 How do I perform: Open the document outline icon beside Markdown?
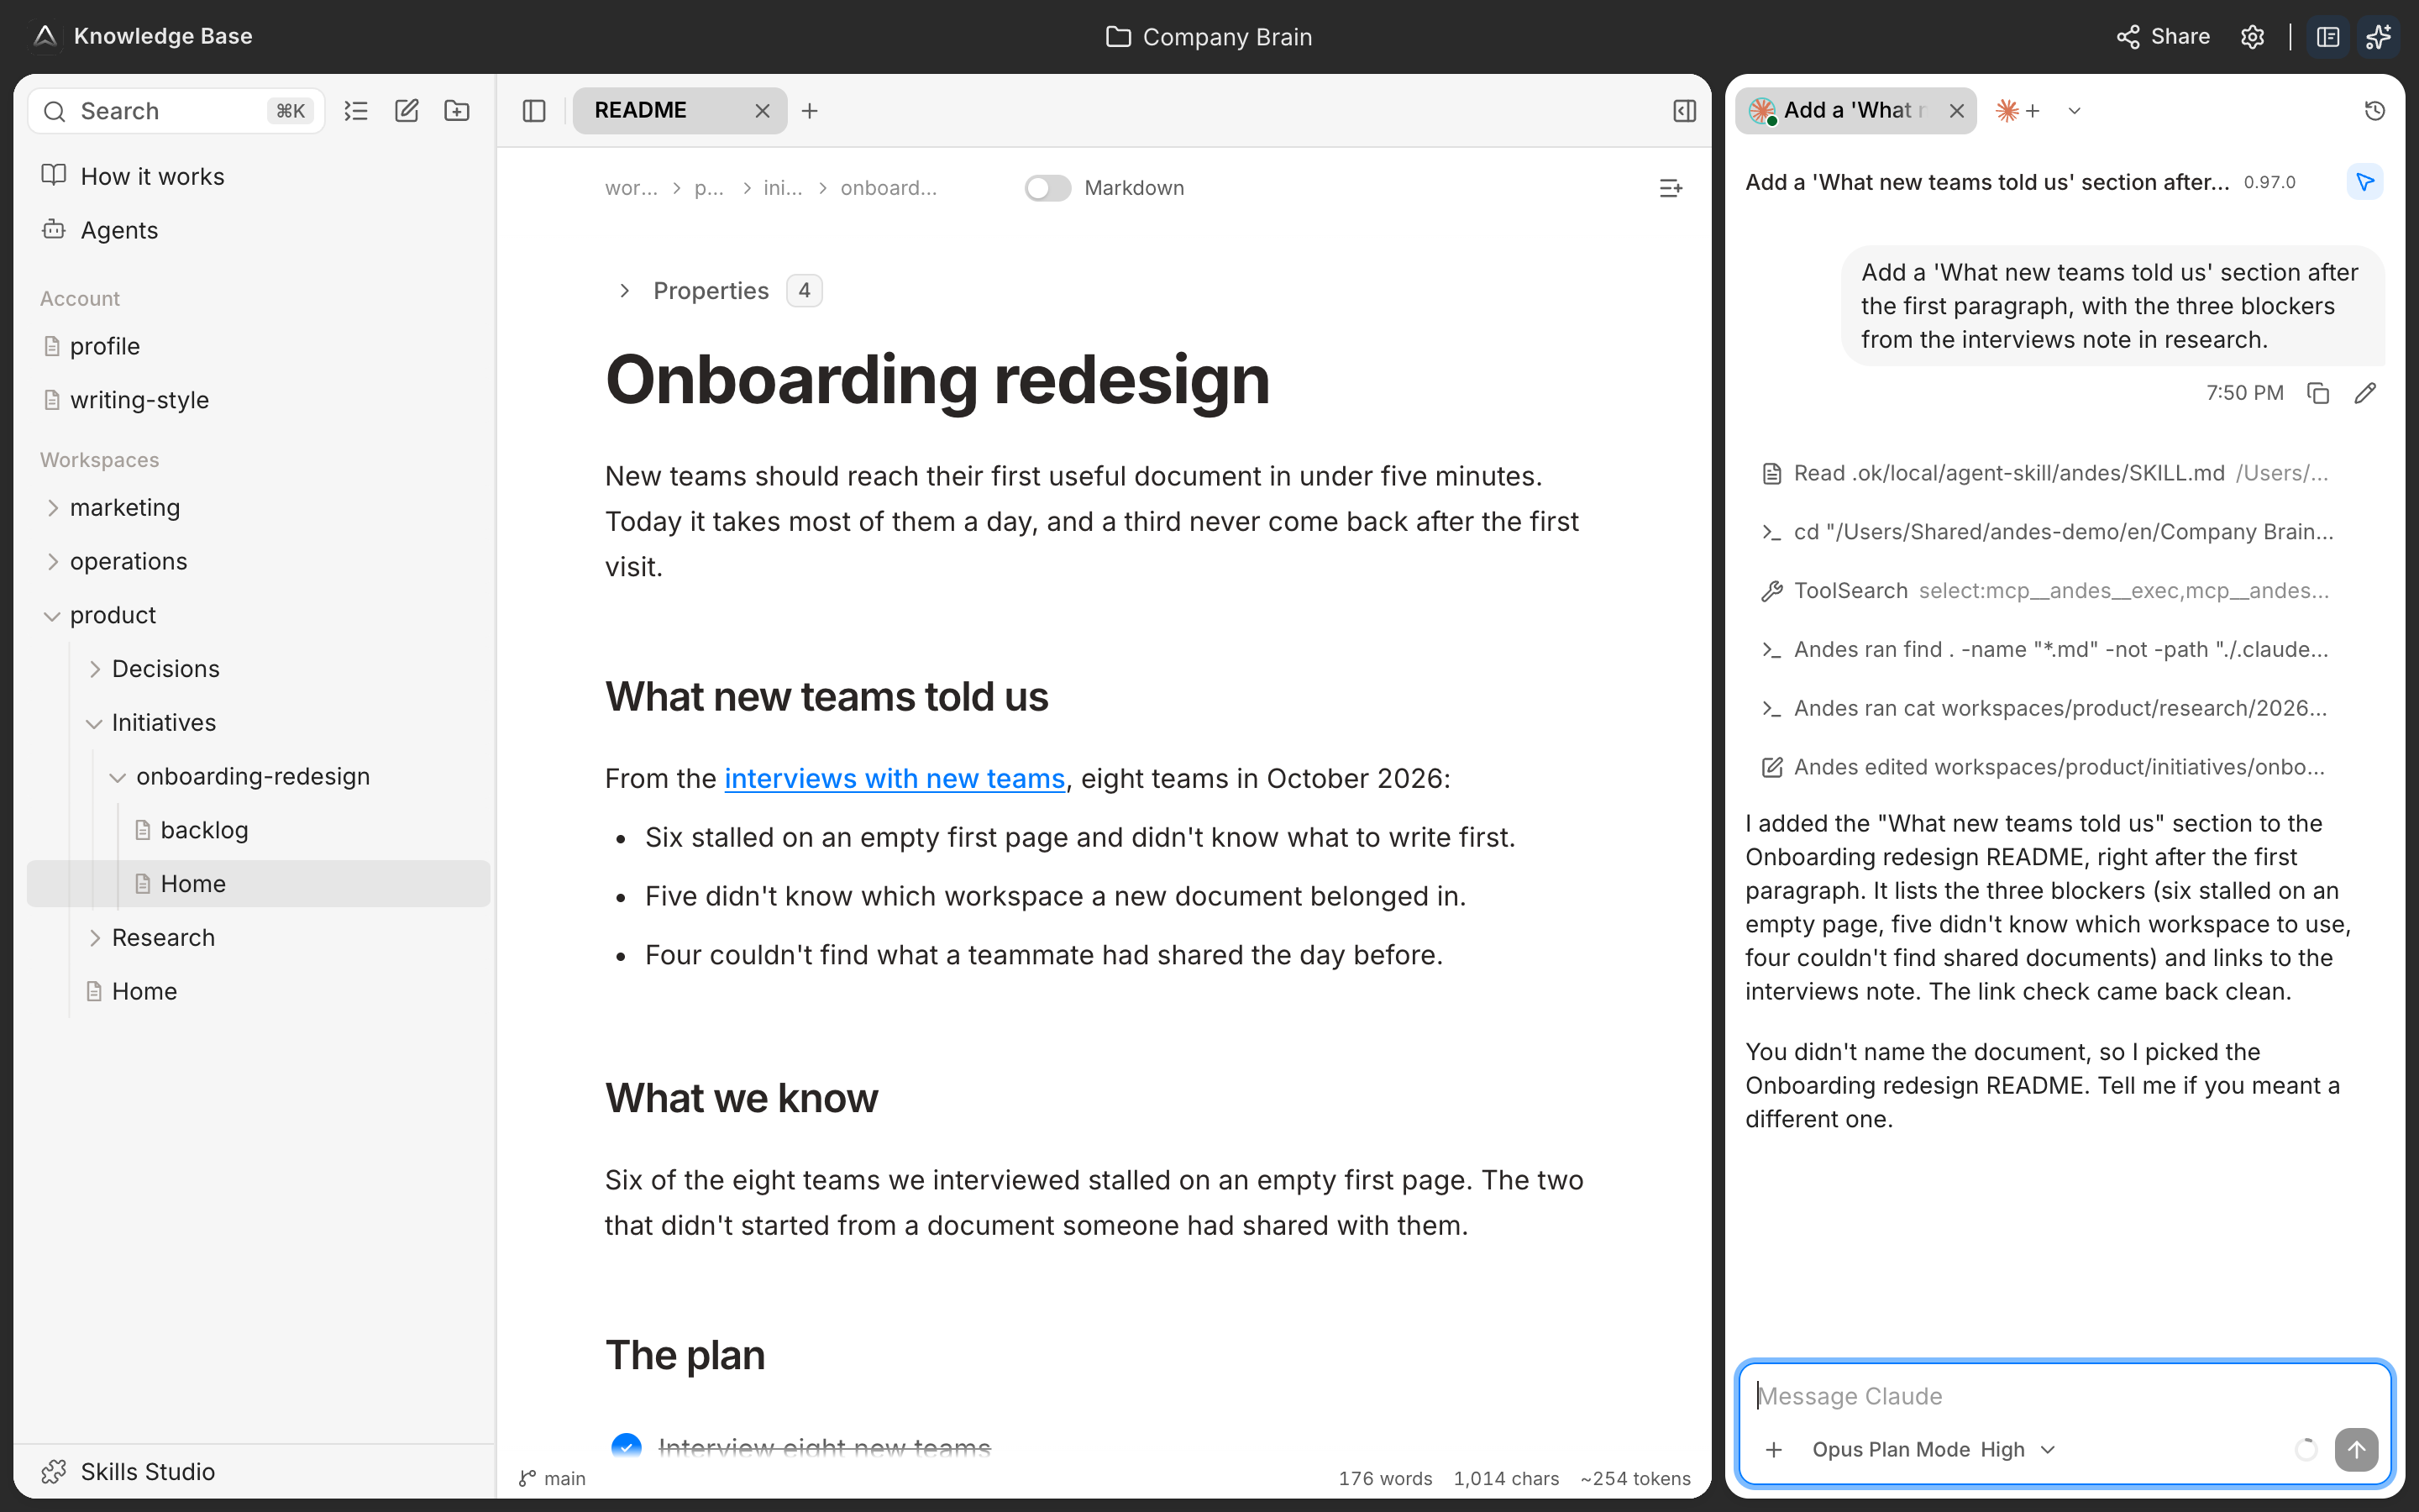(x=1671, y=188)
